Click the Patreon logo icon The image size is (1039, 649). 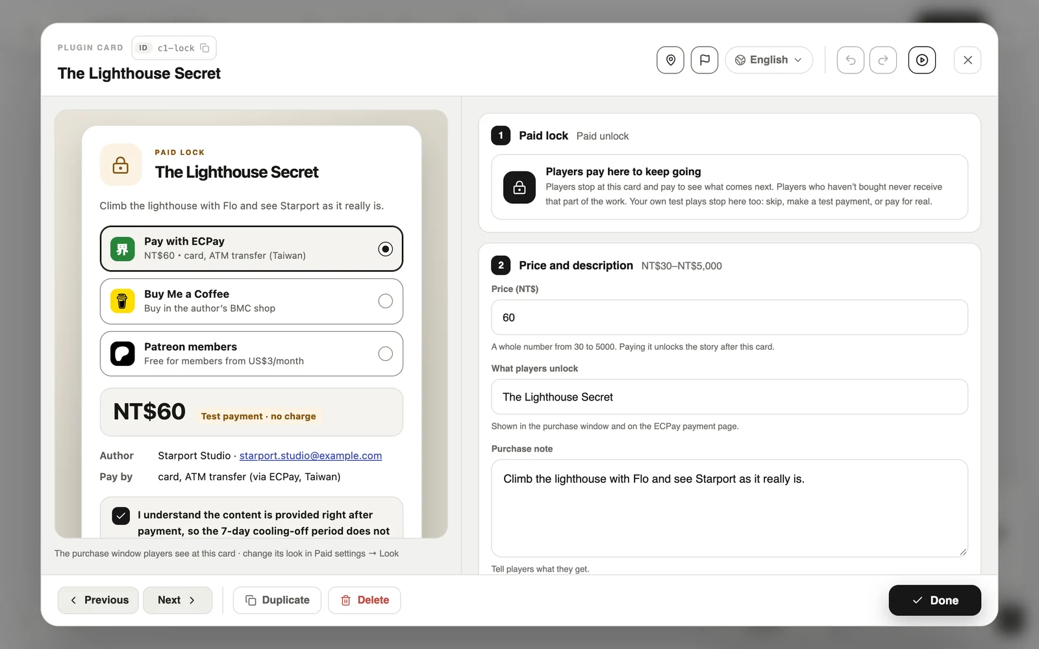(122, 354)
